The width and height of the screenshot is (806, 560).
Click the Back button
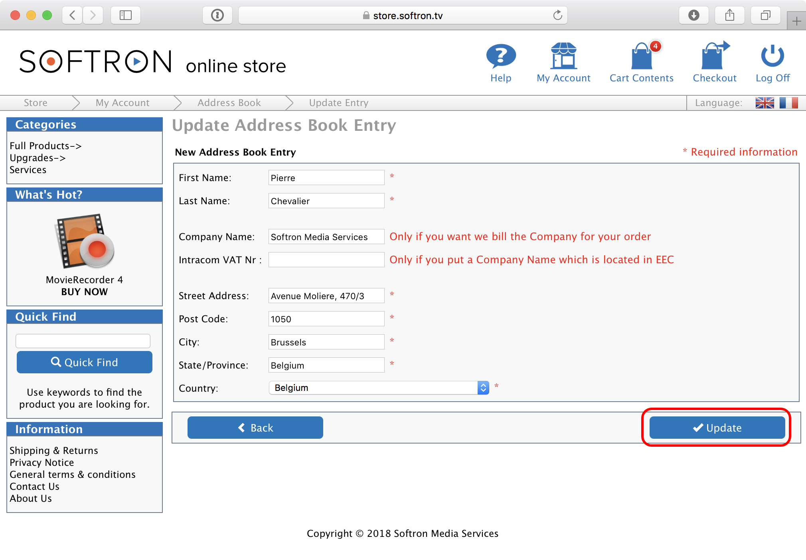coord(255,428)
